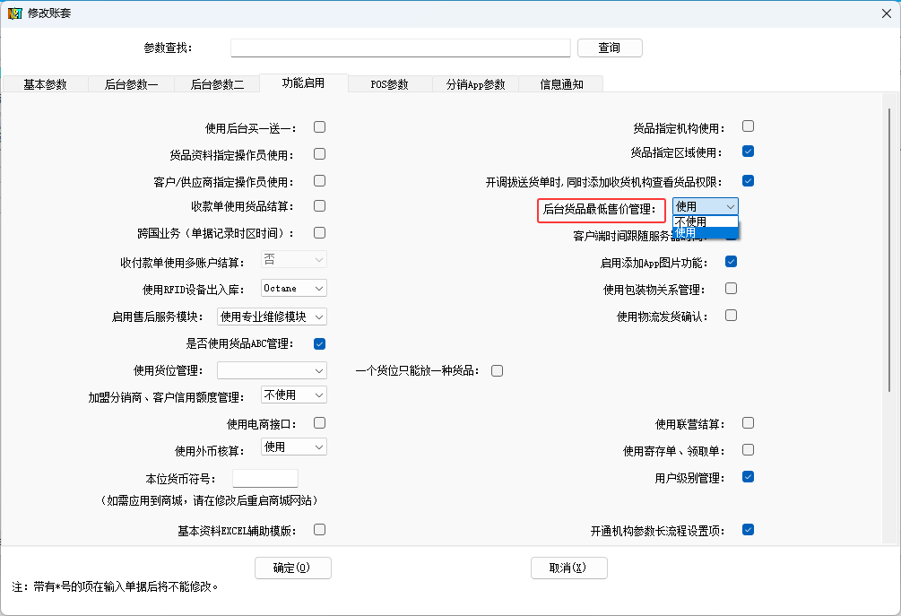Open the 信息通知 tab
901x616 pixels.
point(561,84)
